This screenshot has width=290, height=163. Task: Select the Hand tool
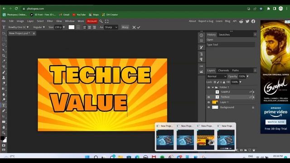coord(4,127)
